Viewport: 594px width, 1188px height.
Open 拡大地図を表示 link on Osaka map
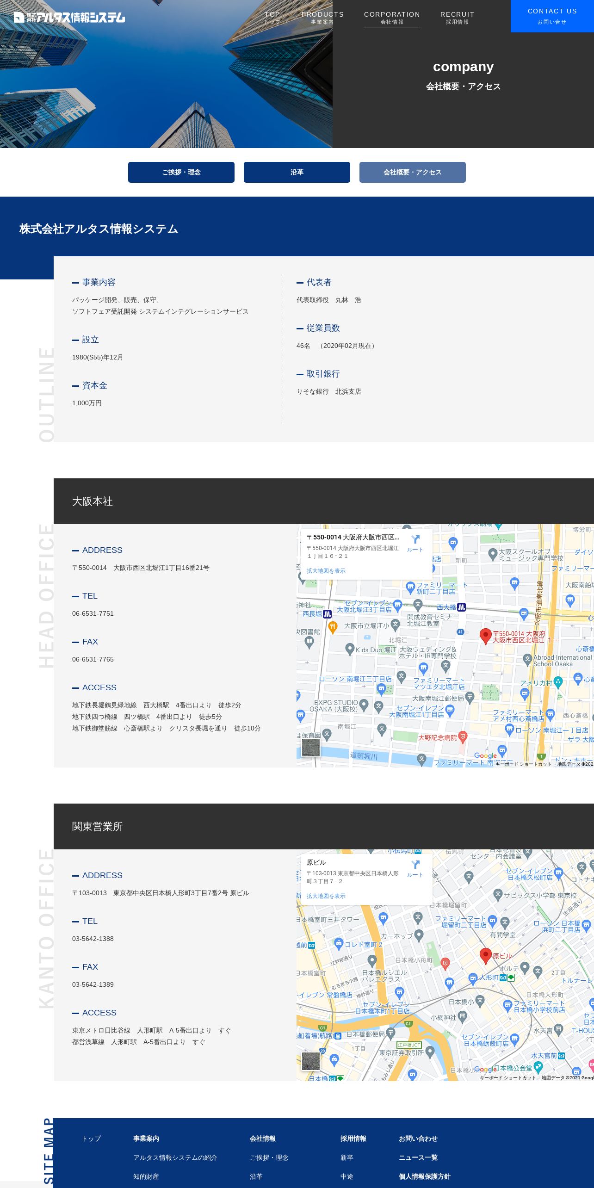pyautogui.click(x=326, y=571)
